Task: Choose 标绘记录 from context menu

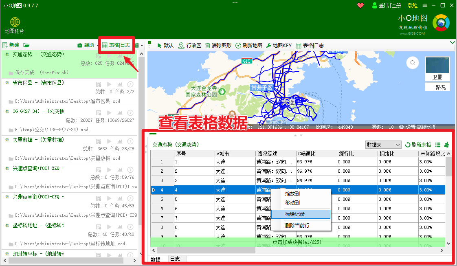Action: [x=301, y=214]
